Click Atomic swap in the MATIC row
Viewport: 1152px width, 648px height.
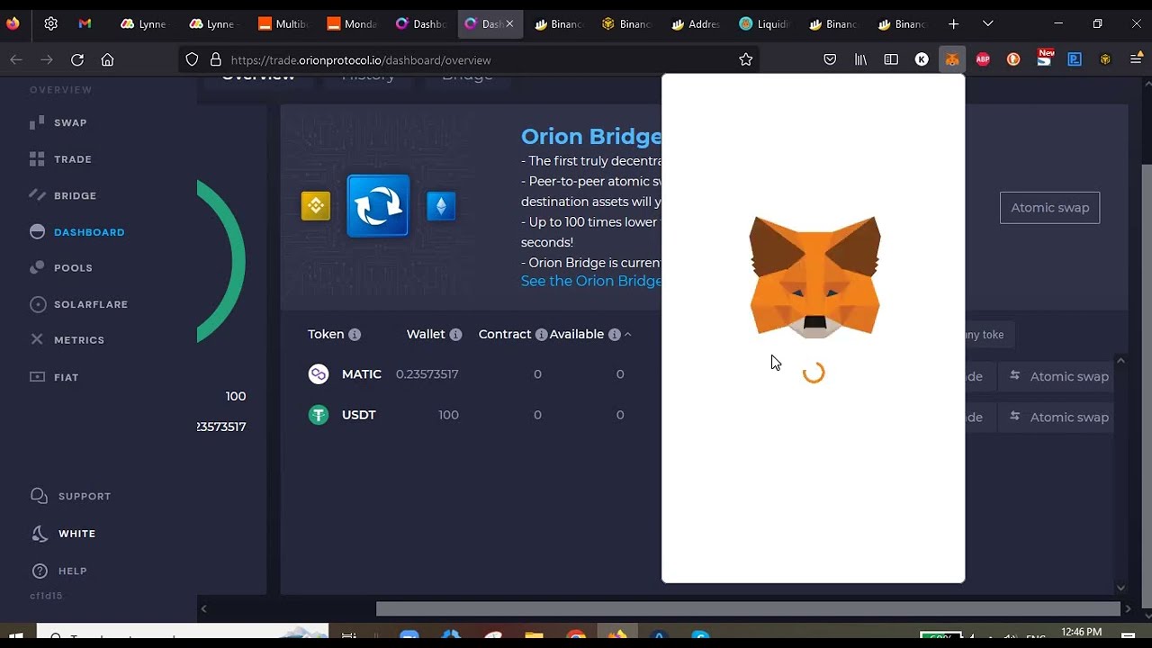click(1059, 376)
